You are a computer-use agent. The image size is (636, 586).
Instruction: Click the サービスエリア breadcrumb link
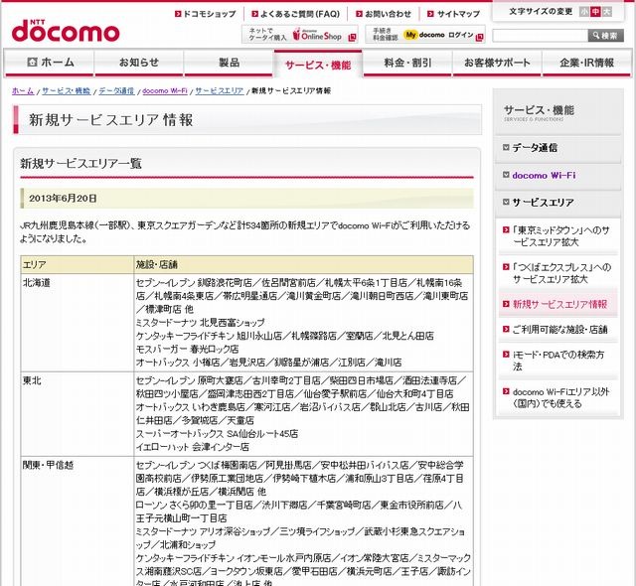click(x=220, y=90)
